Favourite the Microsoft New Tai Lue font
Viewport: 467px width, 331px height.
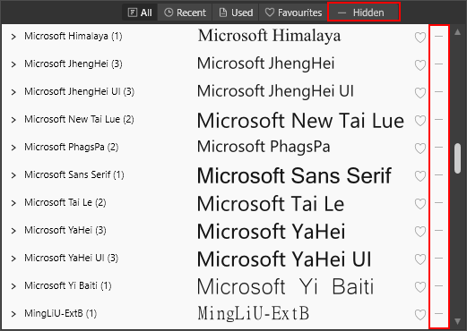tap(420, 121)
